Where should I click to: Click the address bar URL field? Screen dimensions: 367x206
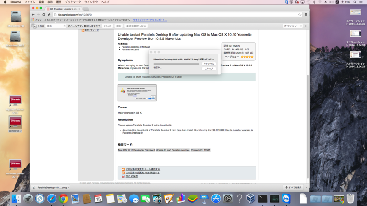176,15
